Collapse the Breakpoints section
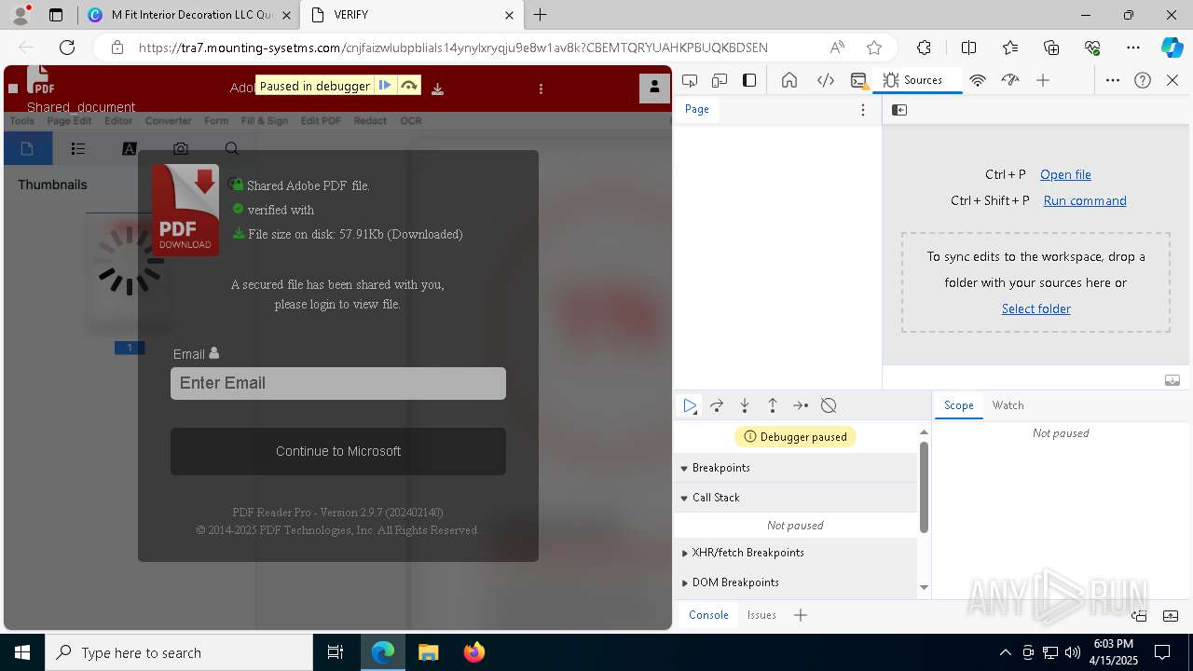 pyautogui.click(x=796, y=468)
